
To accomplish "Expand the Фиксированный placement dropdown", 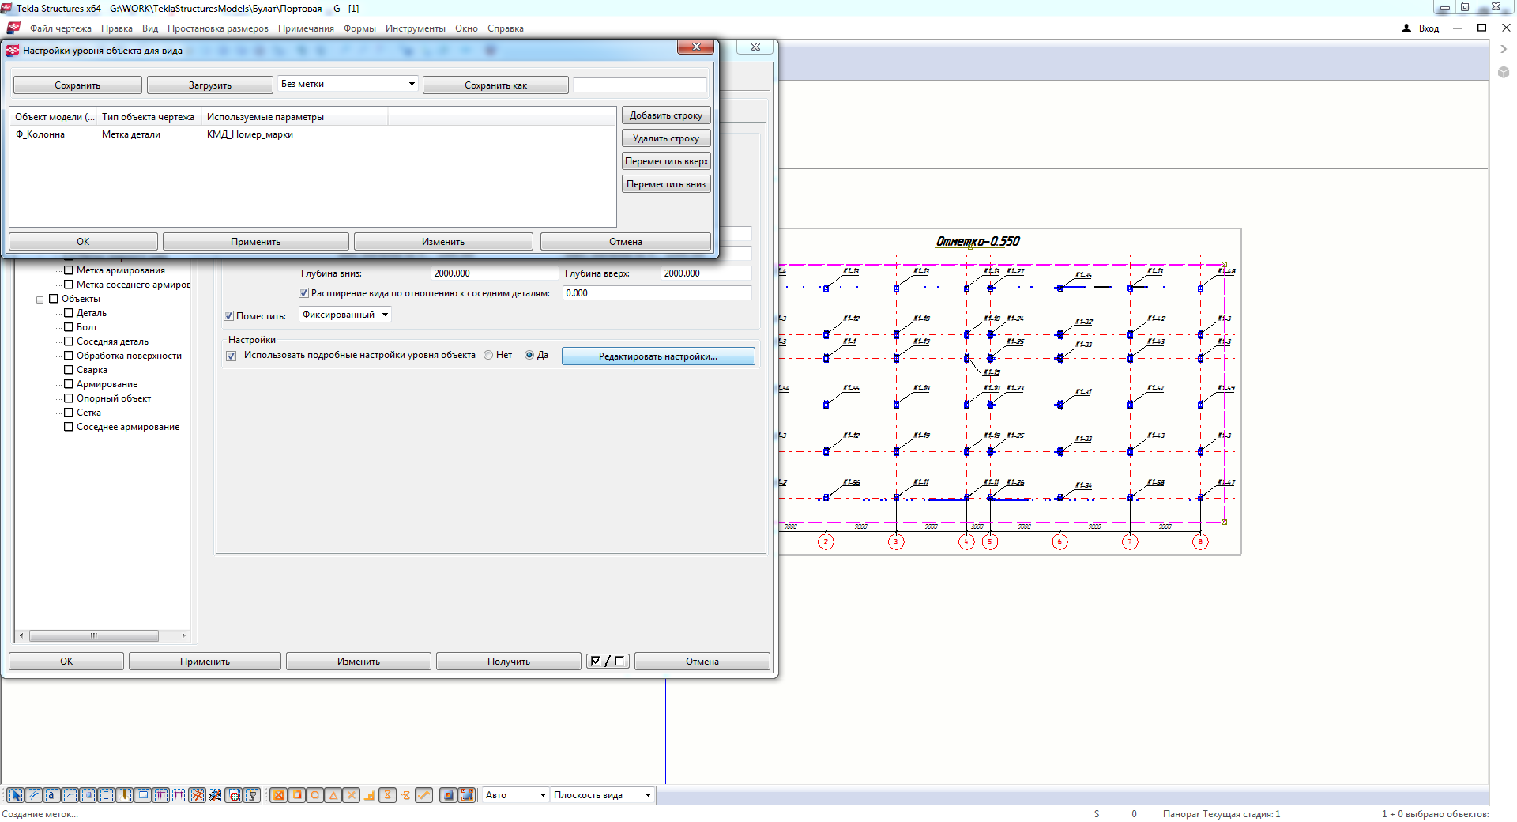I will 345,315.
